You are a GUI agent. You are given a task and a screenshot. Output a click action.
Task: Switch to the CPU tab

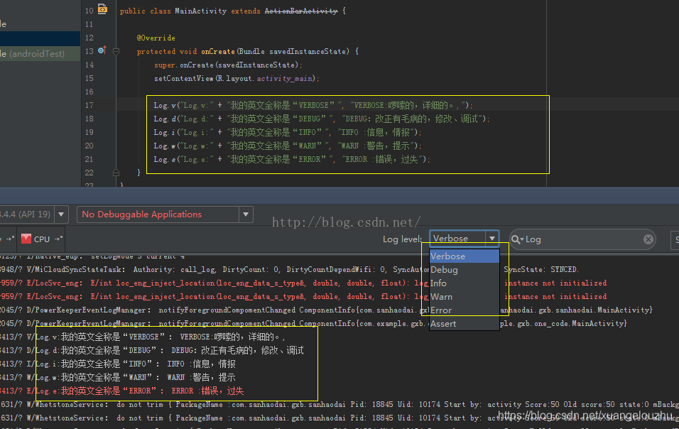coord(36,239)
